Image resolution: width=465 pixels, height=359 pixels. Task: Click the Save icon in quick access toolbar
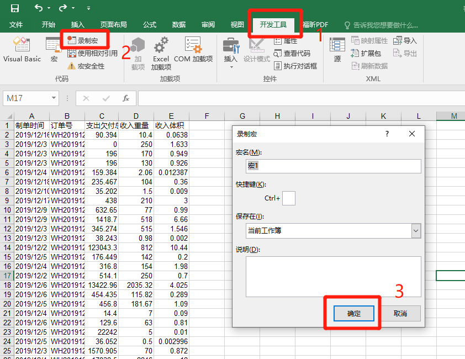14,8
